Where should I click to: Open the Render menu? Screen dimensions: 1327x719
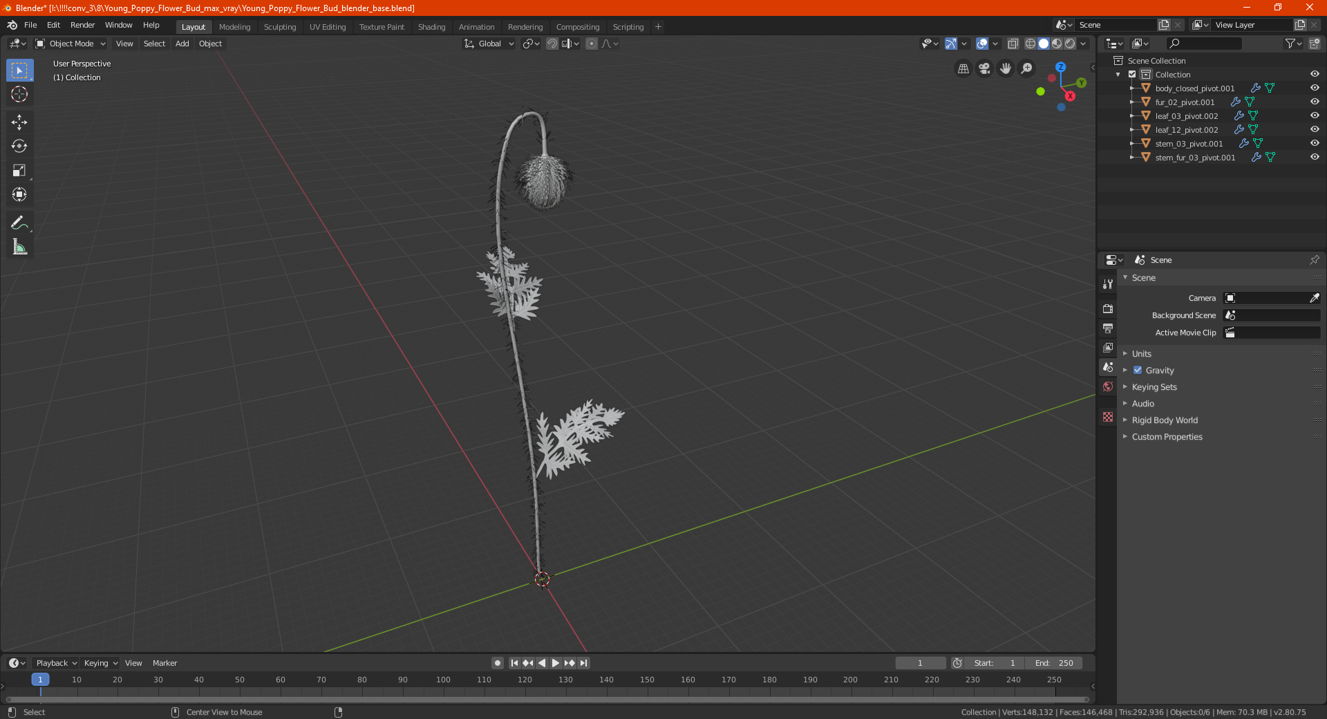point(82,25)
